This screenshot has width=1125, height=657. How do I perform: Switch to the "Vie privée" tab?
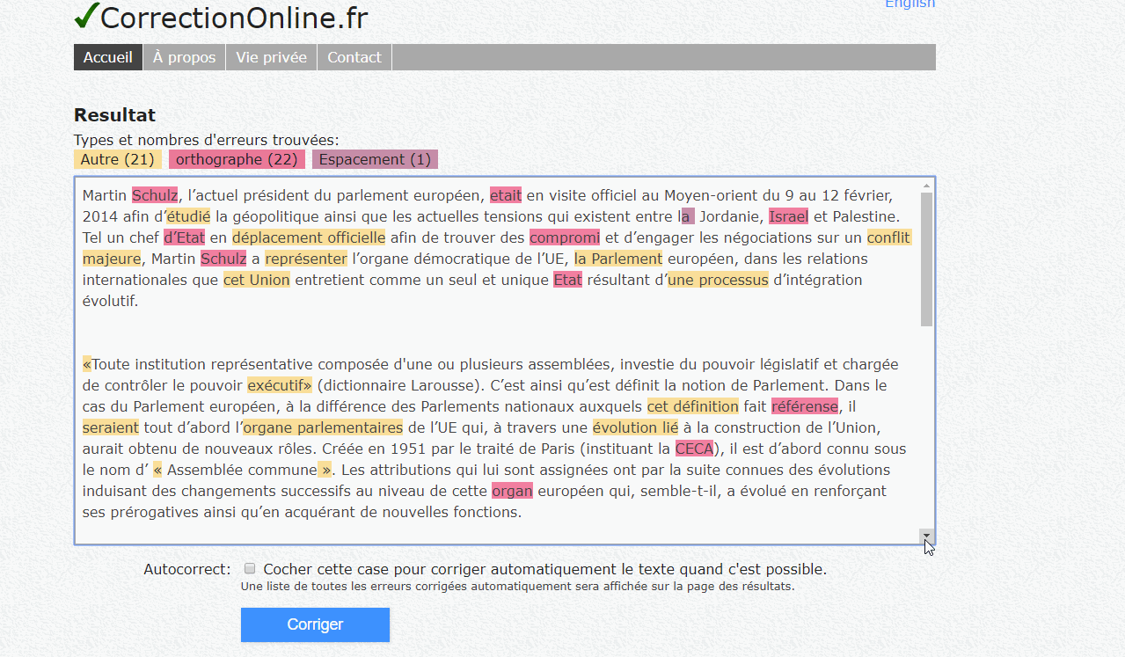(x=270, y=56)
